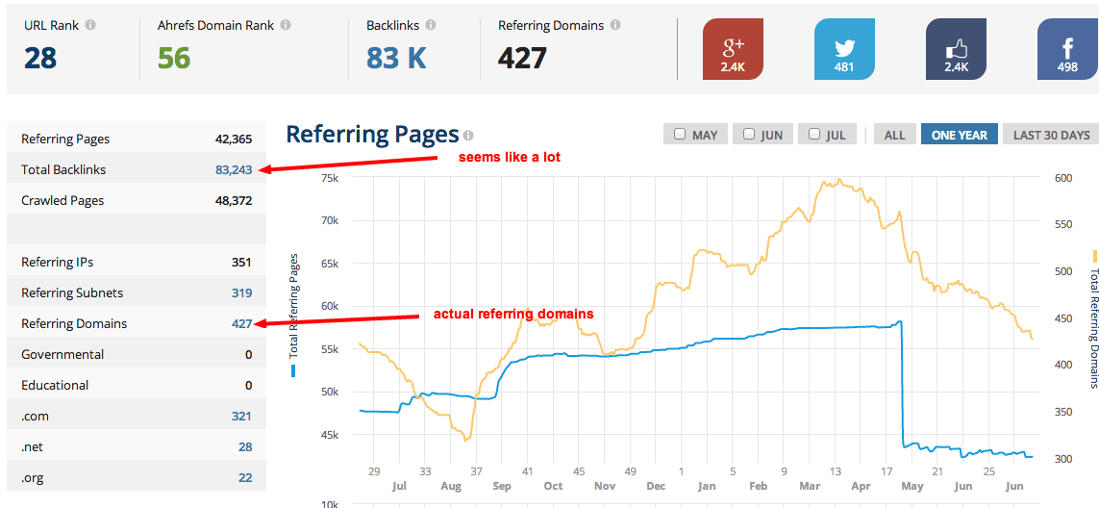Image resolution: width=1099 pixels, height=508 pixels.
Task: Click info icon next to URL Rank
Action: pyautogui.click(x=90, y=25)
